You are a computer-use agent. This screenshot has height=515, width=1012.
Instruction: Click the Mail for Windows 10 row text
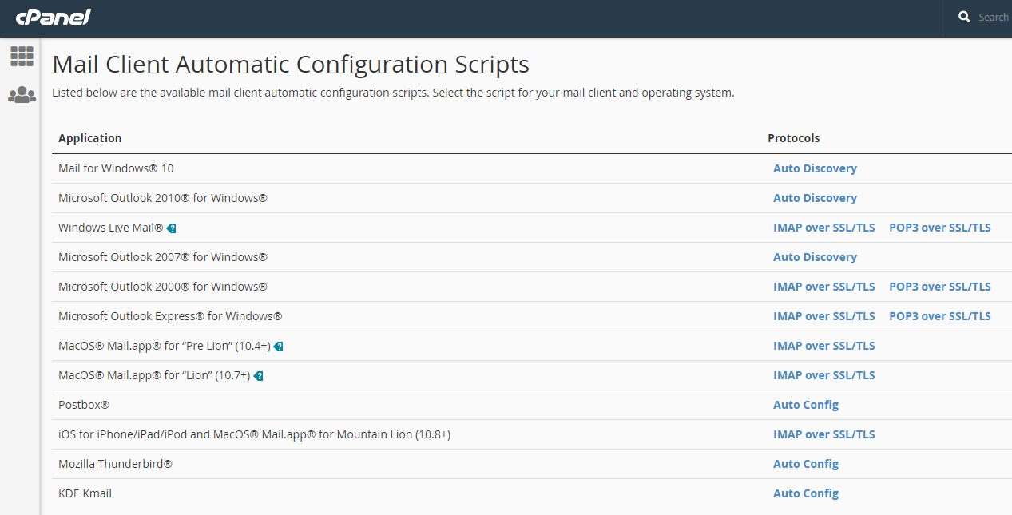tap(116, 168)
